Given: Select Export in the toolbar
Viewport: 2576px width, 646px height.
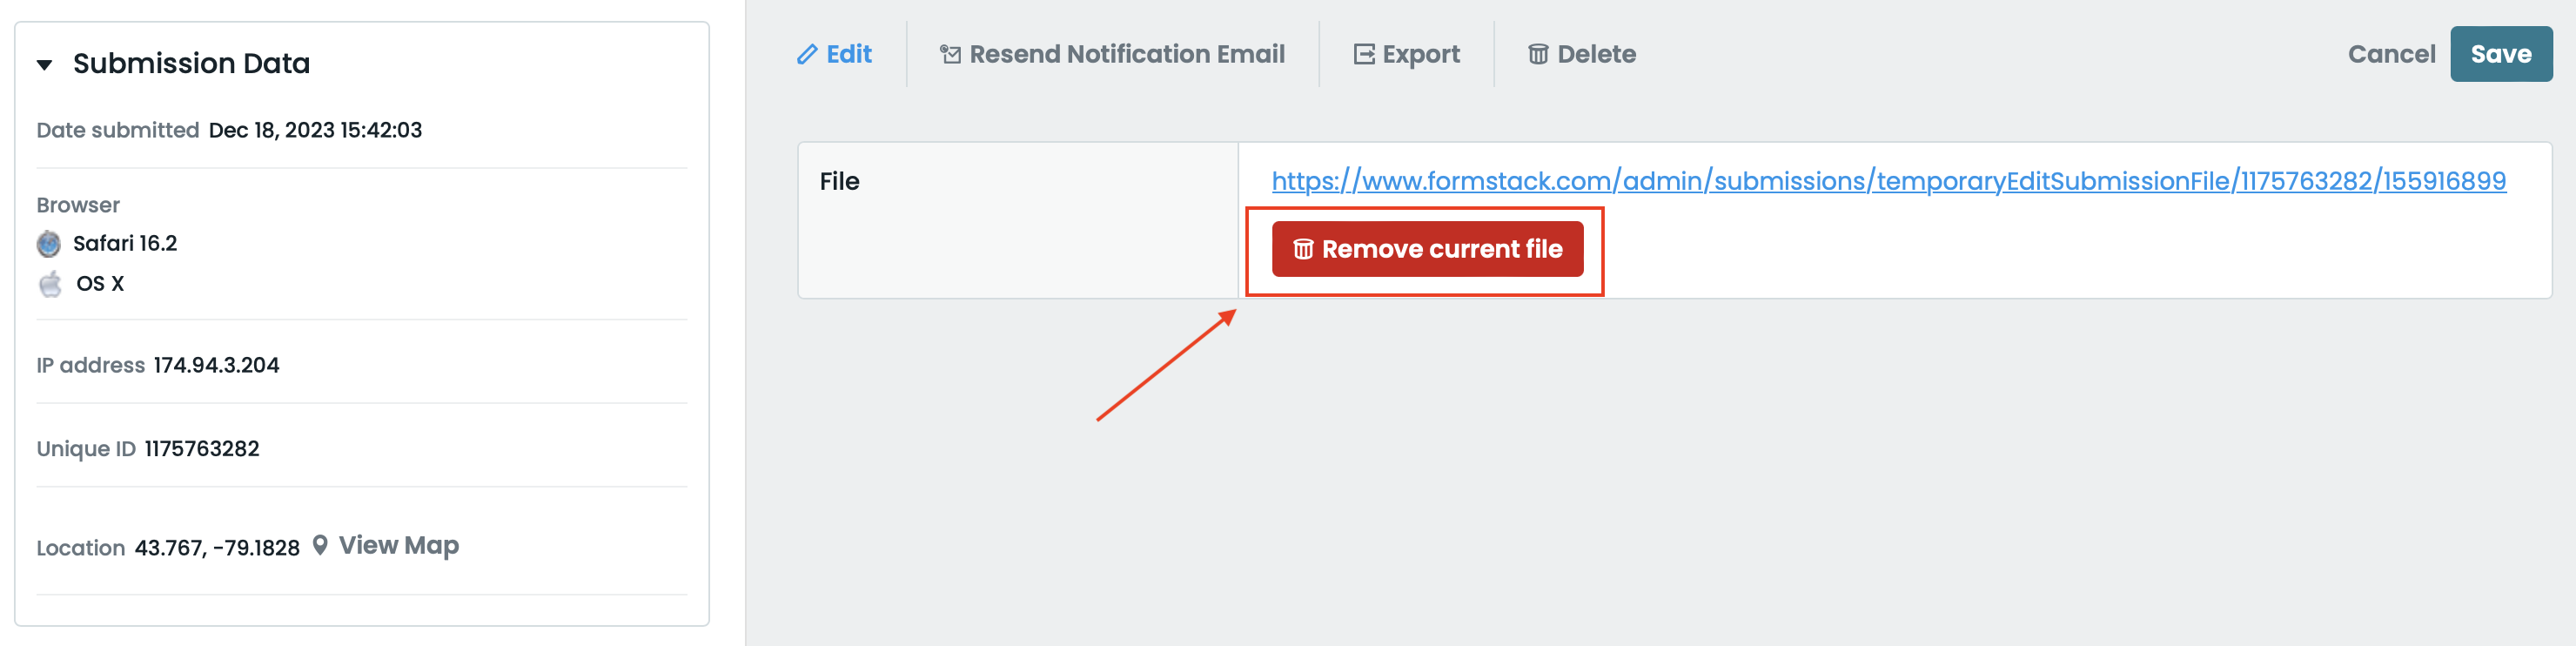Looking at the screenshot, I should tap(1420, 54).
